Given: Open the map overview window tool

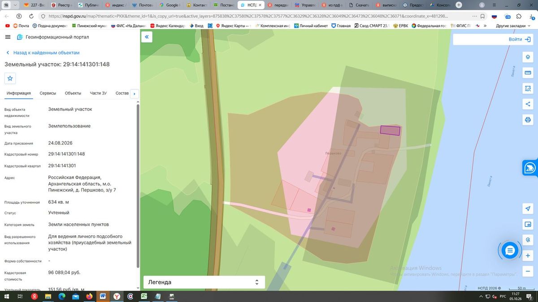Looking at the screenshot, I should 528,225.
